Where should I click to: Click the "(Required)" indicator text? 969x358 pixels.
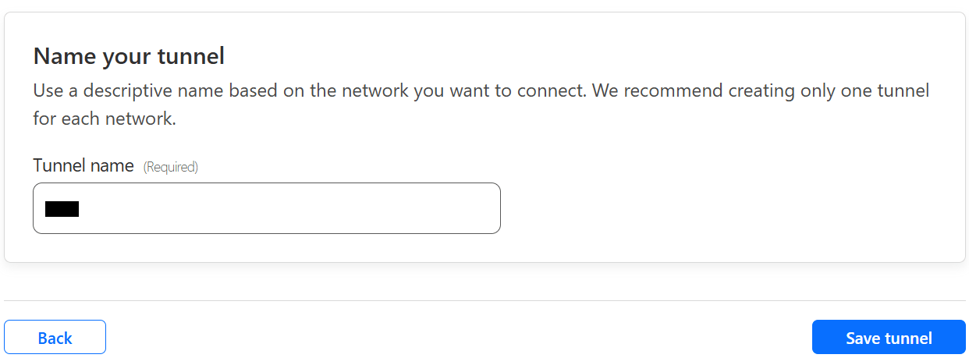click(x=171, y=167)
